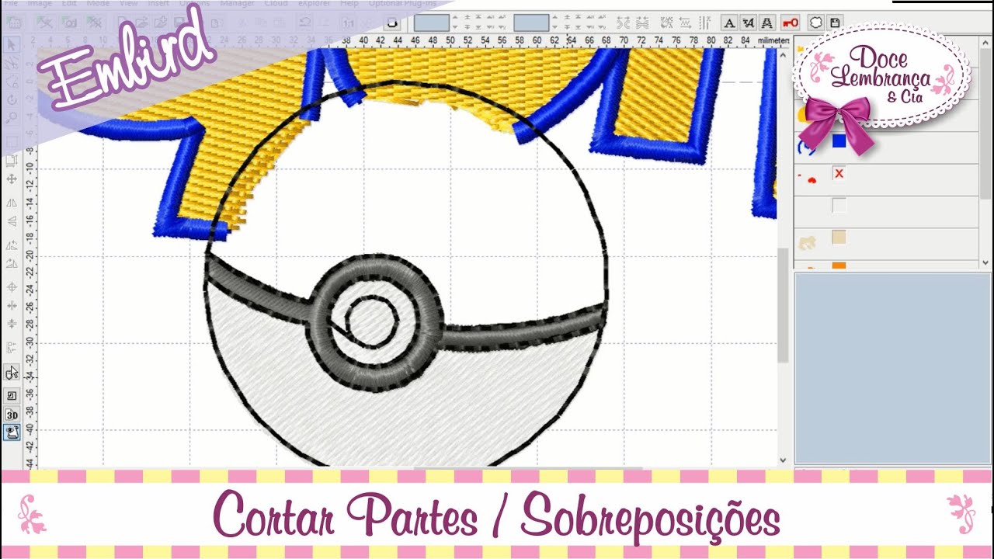The height and width of the screenshot is (559, 994).
Task: Click the first greyed node icon after second color box
Action: coord(624,23)
